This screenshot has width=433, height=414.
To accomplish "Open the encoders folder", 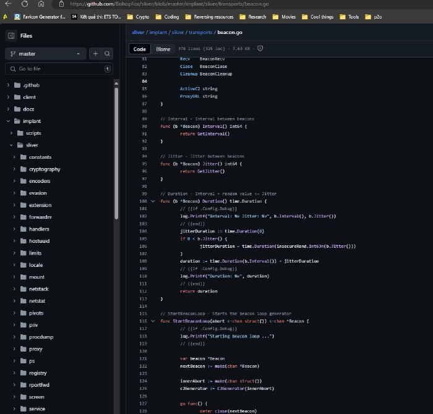I will [x=40, y=181].
